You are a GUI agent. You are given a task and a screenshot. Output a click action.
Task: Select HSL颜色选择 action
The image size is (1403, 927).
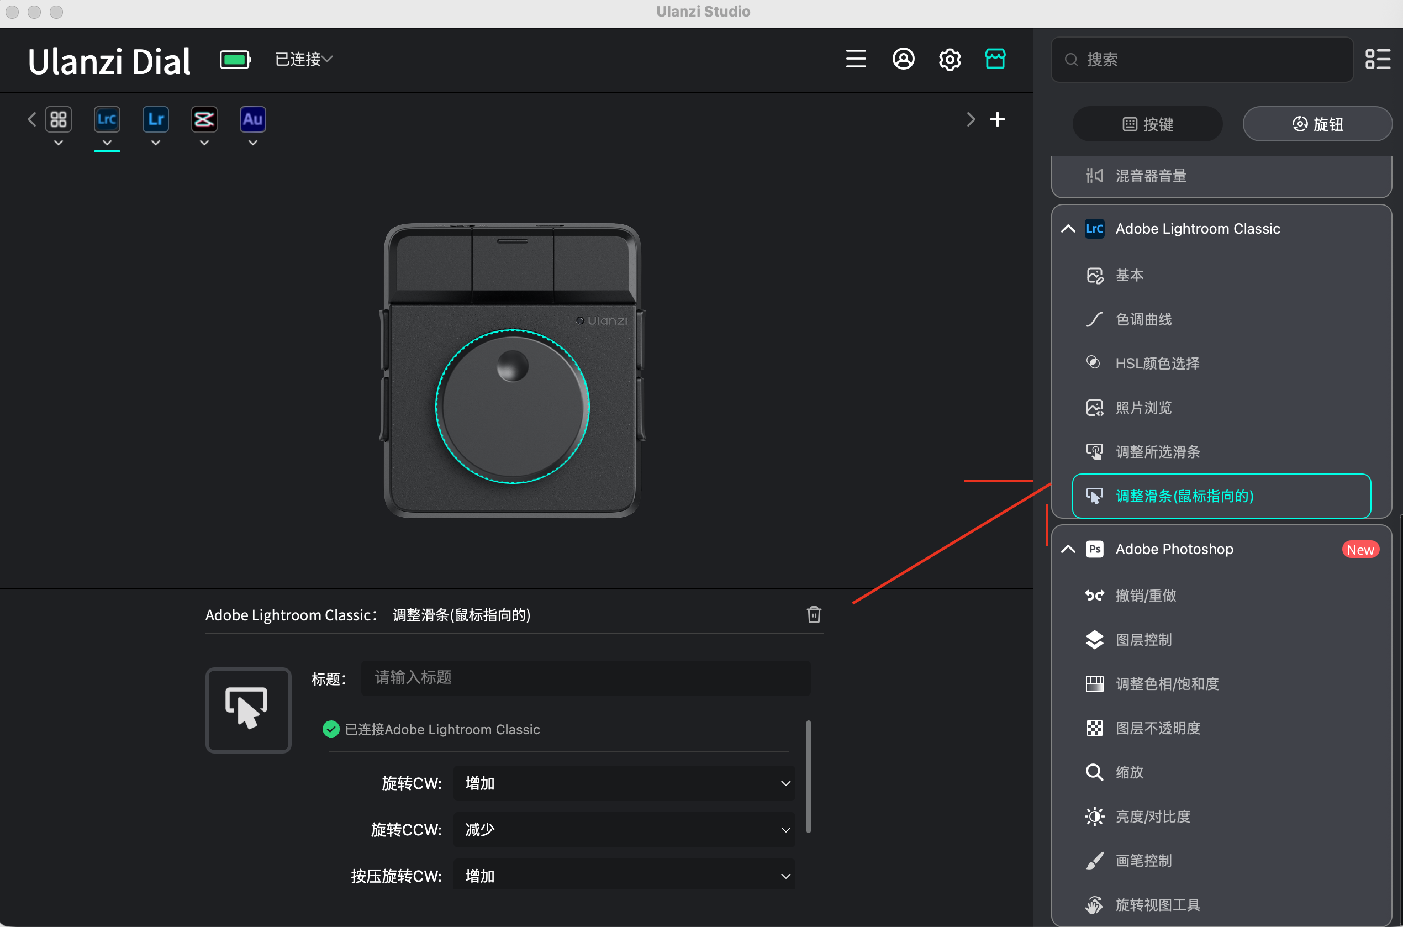(1222, 364)
